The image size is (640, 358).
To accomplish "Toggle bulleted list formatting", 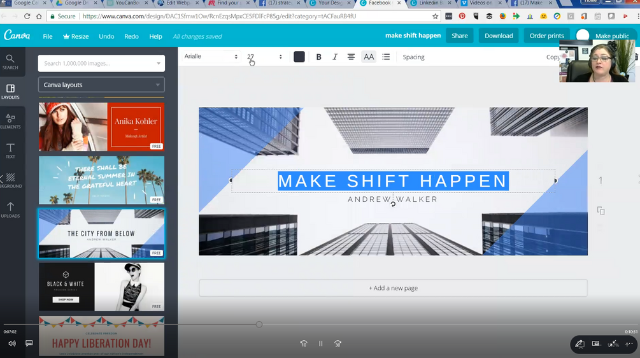I will [x=386, y=57].
